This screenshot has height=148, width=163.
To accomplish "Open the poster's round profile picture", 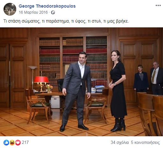I will click(10, 9).
